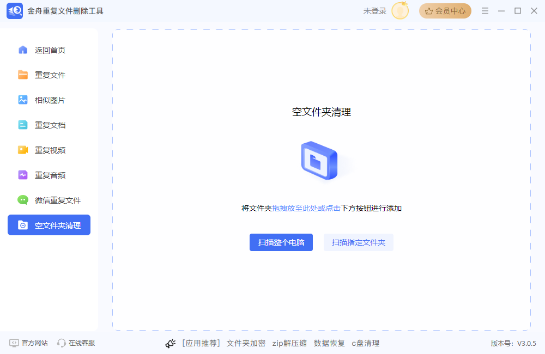The image size is (545, 354).
Task: Click the purple waveform icon for 重复音频
Action: pos(23,175)
